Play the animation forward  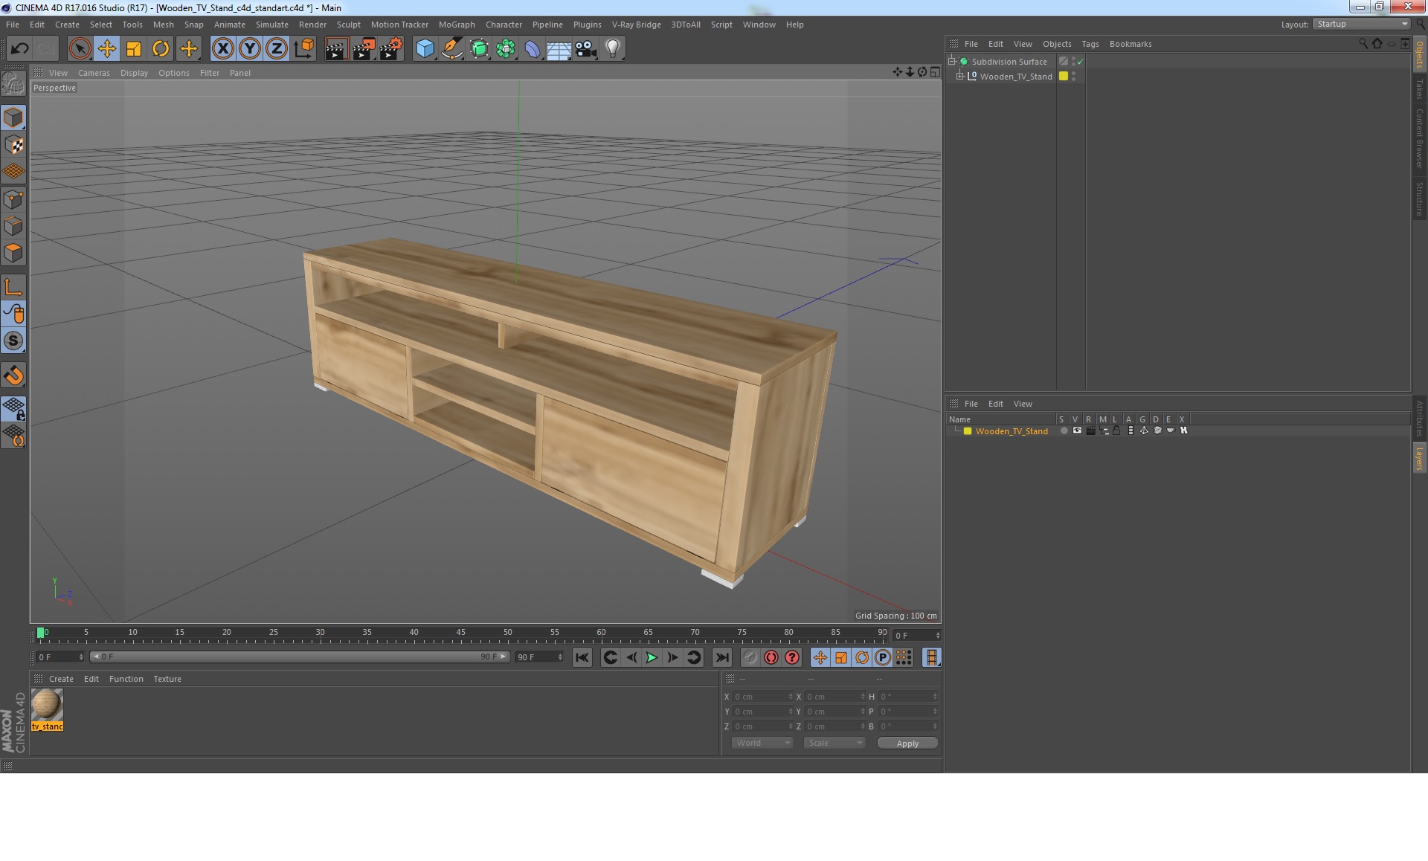tap(652, 657)
